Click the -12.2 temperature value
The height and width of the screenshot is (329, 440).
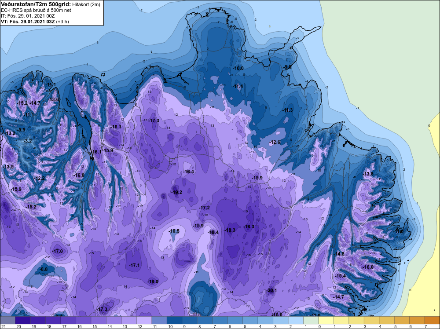click(x=39, y=178)
